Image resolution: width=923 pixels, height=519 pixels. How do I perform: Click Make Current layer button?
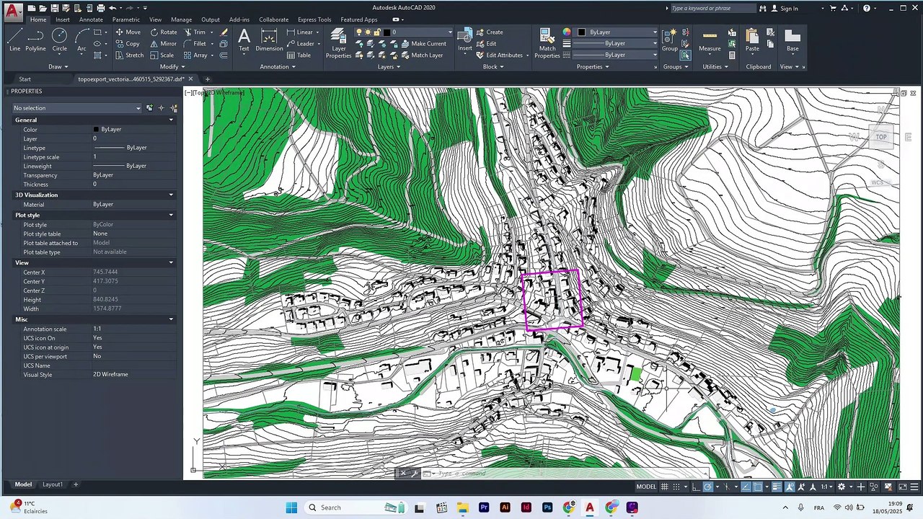coord(424,44)
